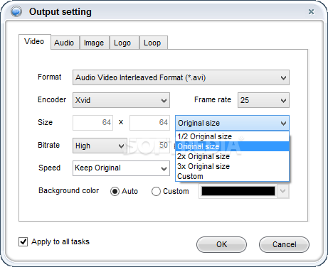Open the Bitrate High dropdown
328x267 pixels.
(100, 146)
